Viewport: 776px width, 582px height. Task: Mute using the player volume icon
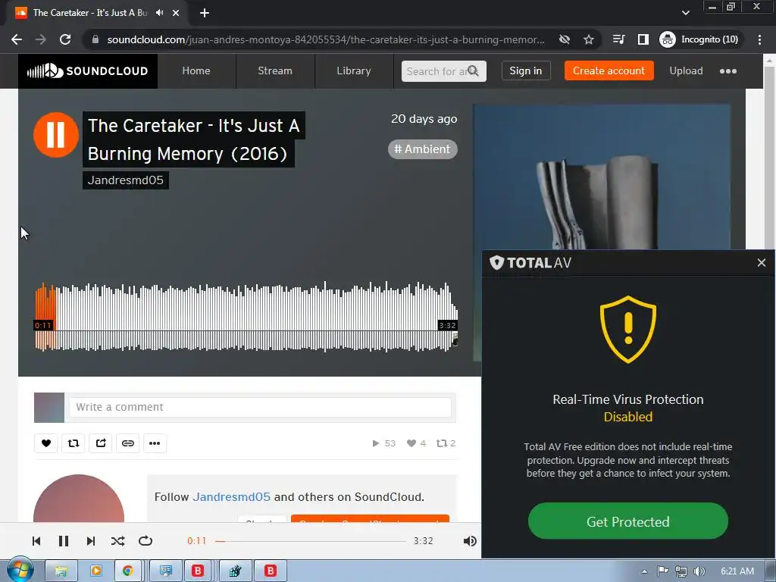470,541
